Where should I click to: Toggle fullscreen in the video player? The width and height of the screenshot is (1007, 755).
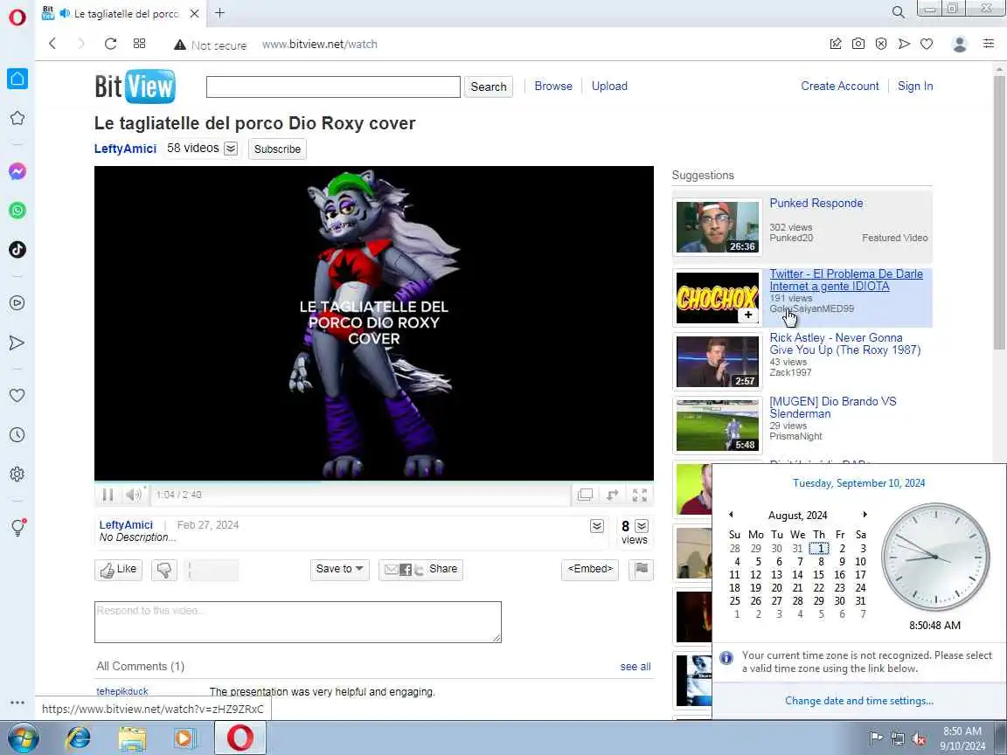click(x=640, y=495)
